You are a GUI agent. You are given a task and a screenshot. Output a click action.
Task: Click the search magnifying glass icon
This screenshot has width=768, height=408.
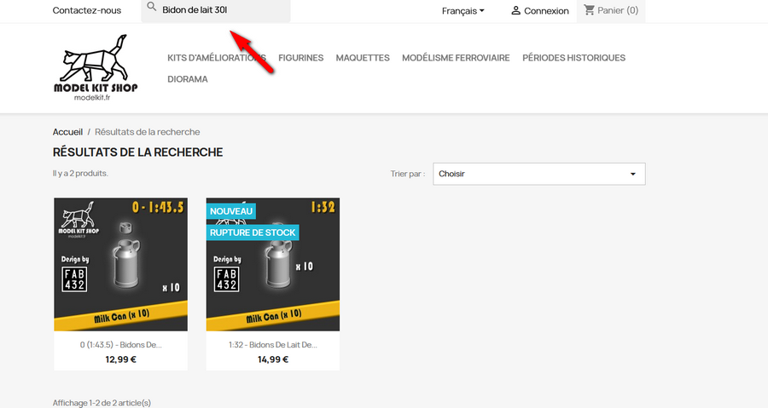pyautogui.click(x=152, y=8)
